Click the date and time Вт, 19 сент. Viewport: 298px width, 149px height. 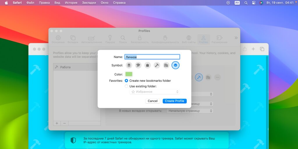pos(280,3)
